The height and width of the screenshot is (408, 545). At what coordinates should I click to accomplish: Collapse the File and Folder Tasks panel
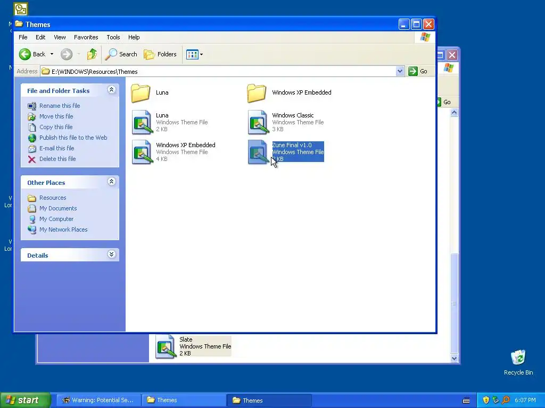click(111, 90)
